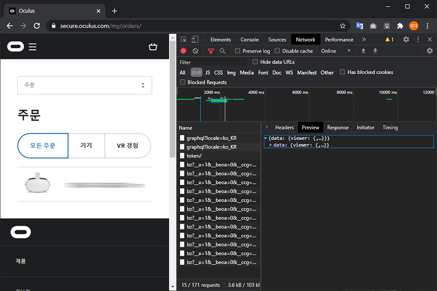Open the Chrome three-dot menu
The image size is (437, 291).
(427, 26)
